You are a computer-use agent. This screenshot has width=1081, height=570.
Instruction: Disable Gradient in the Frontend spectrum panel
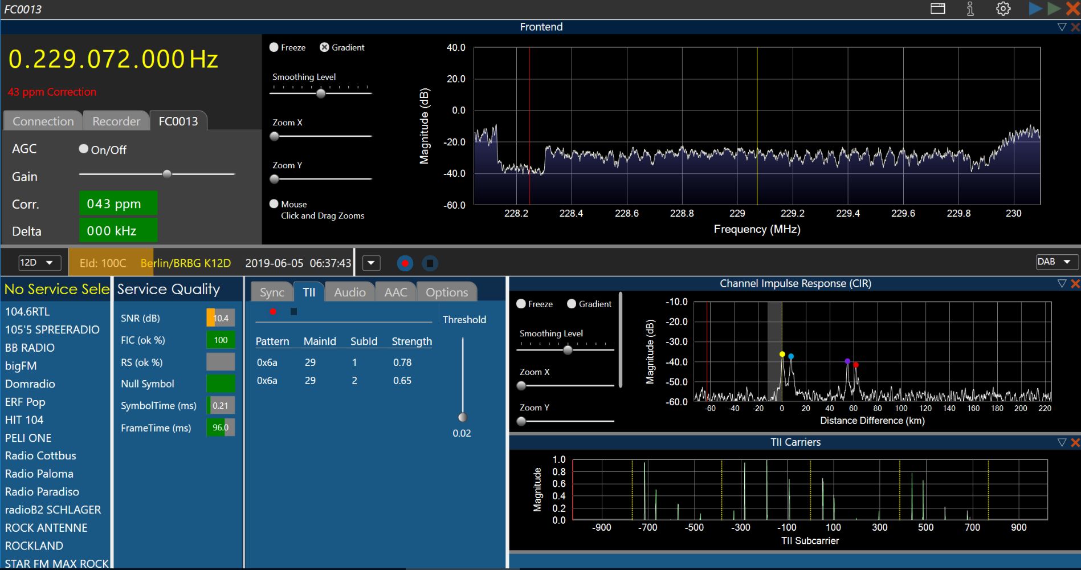click(324, 47)
